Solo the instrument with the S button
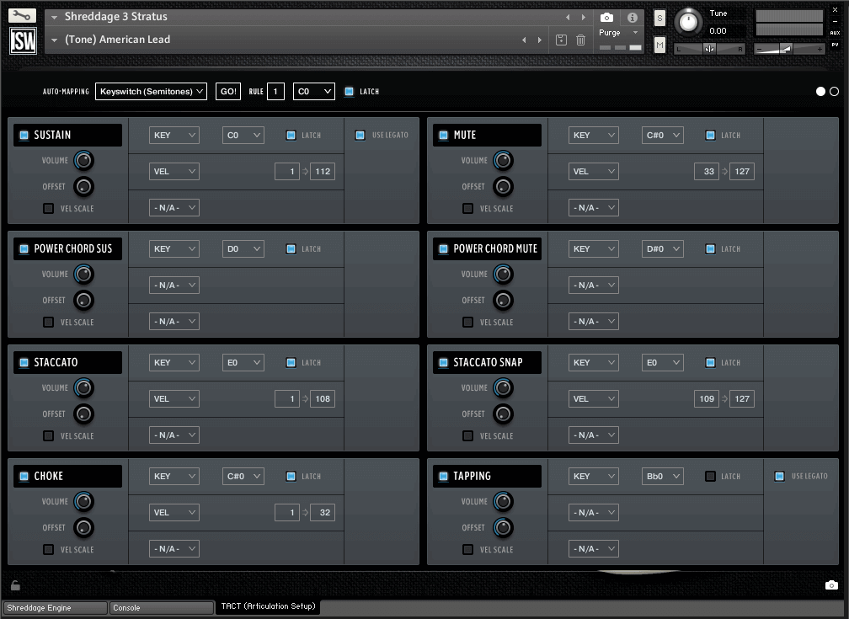 point(659,17)
